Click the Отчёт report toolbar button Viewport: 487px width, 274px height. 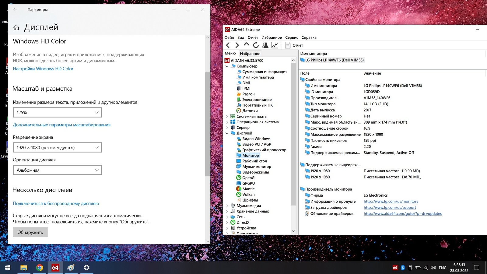pos(294,45)
